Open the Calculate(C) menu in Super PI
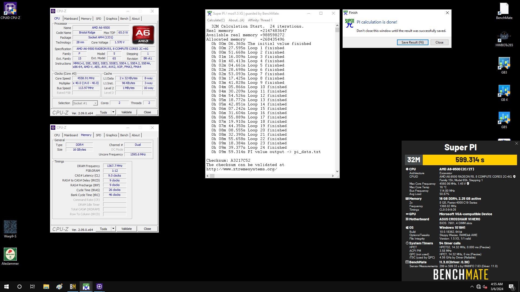This screenshot has width=520, height=292. (x=216, y=20)
